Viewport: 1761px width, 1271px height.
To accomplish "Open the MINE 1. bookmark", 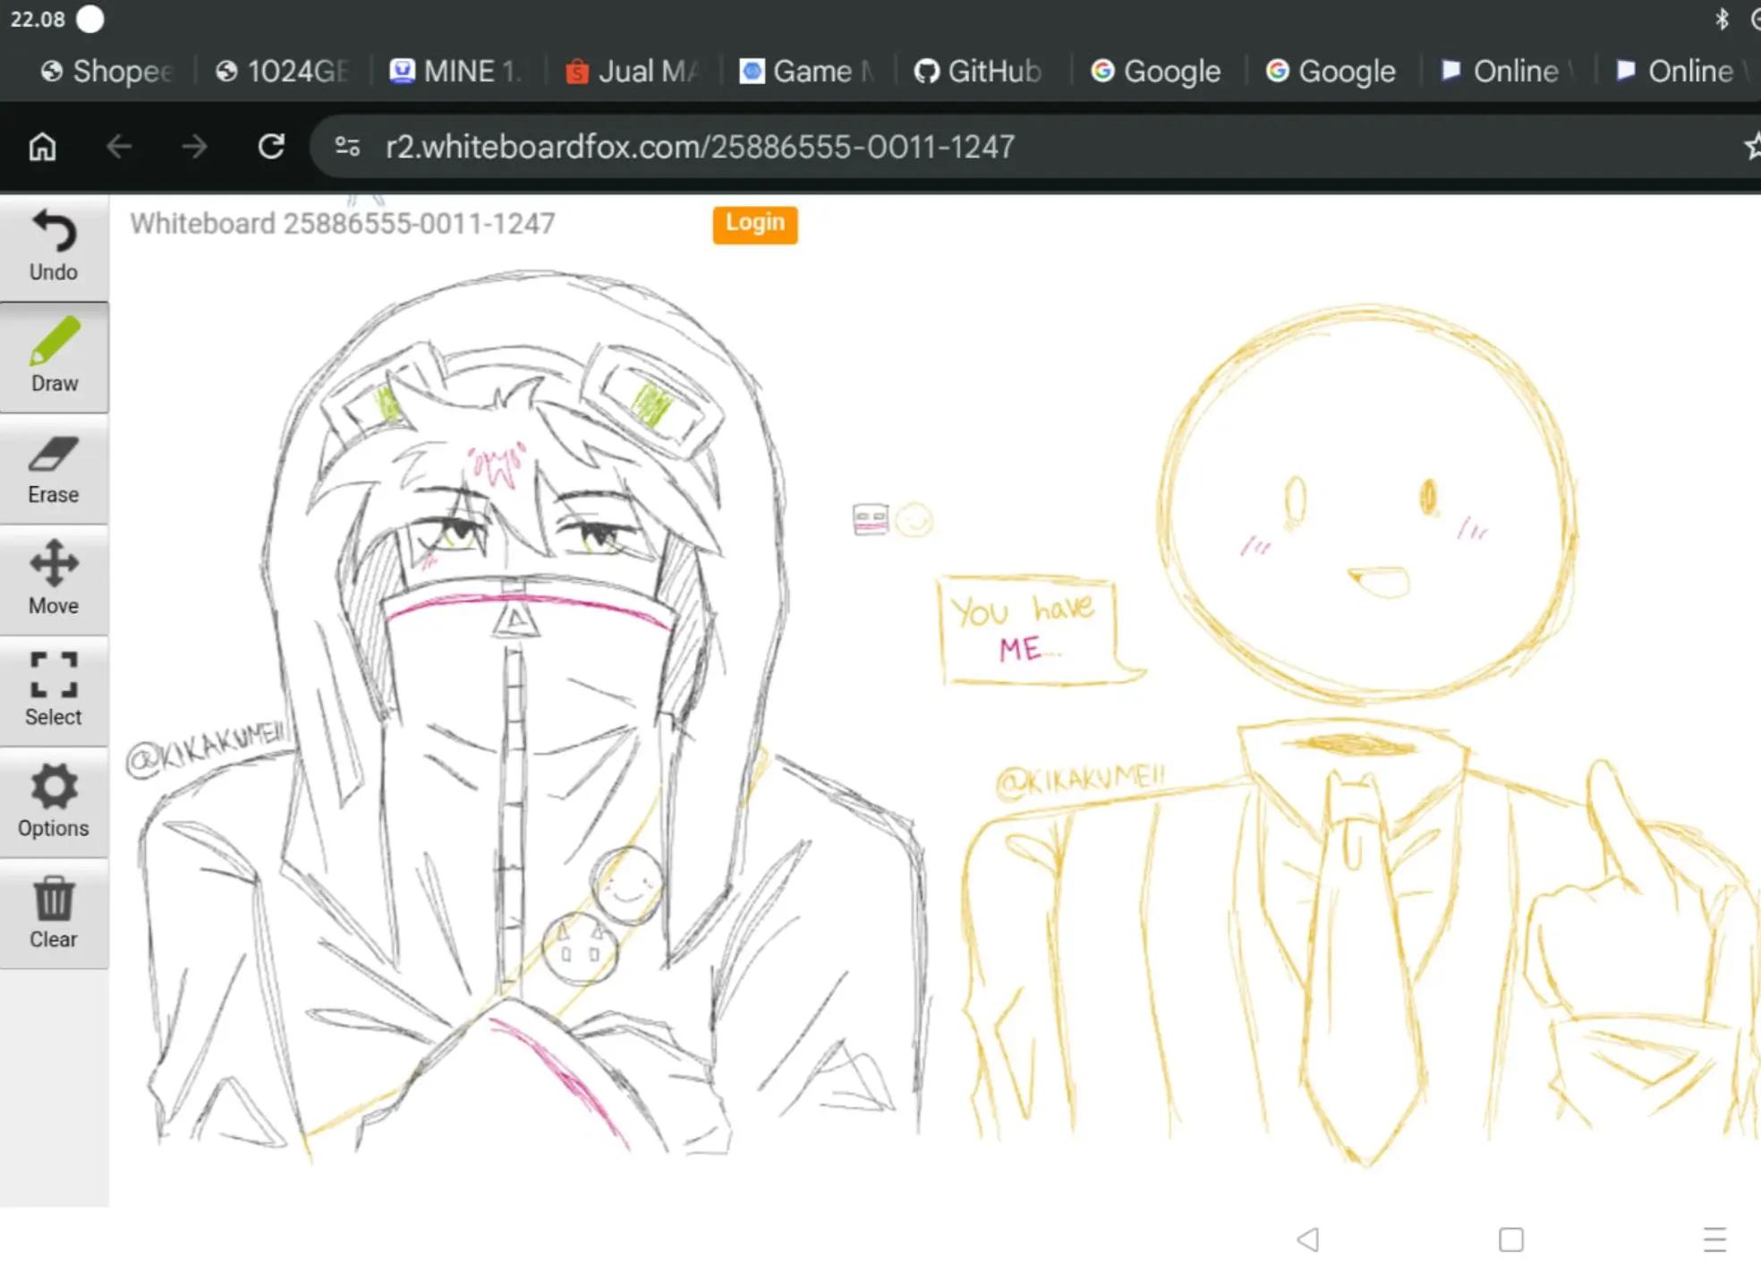I will [x=456, y=71].
